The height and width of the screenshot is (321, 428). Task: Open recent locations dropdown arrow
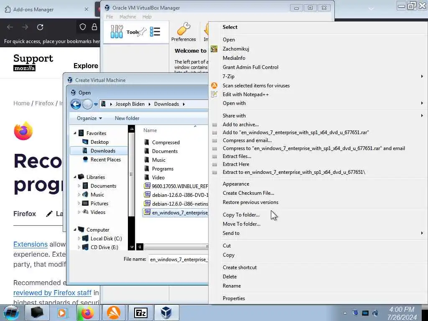coord(96,104)
